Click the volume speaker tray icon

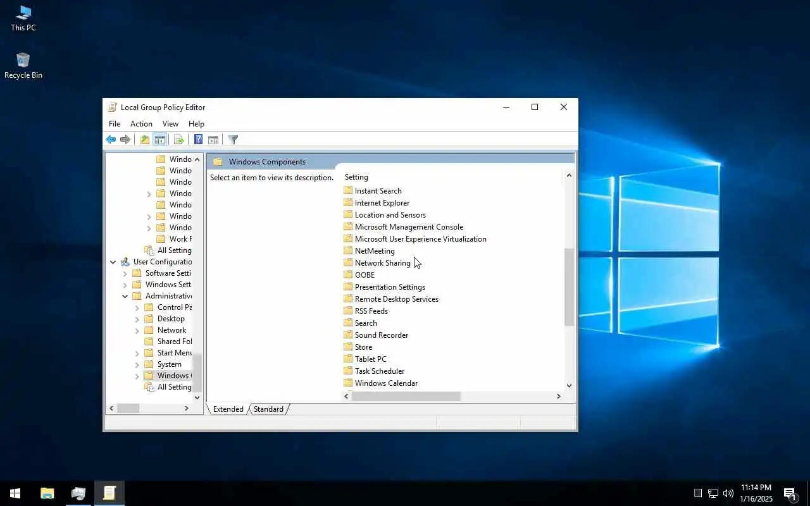(728, 493)
